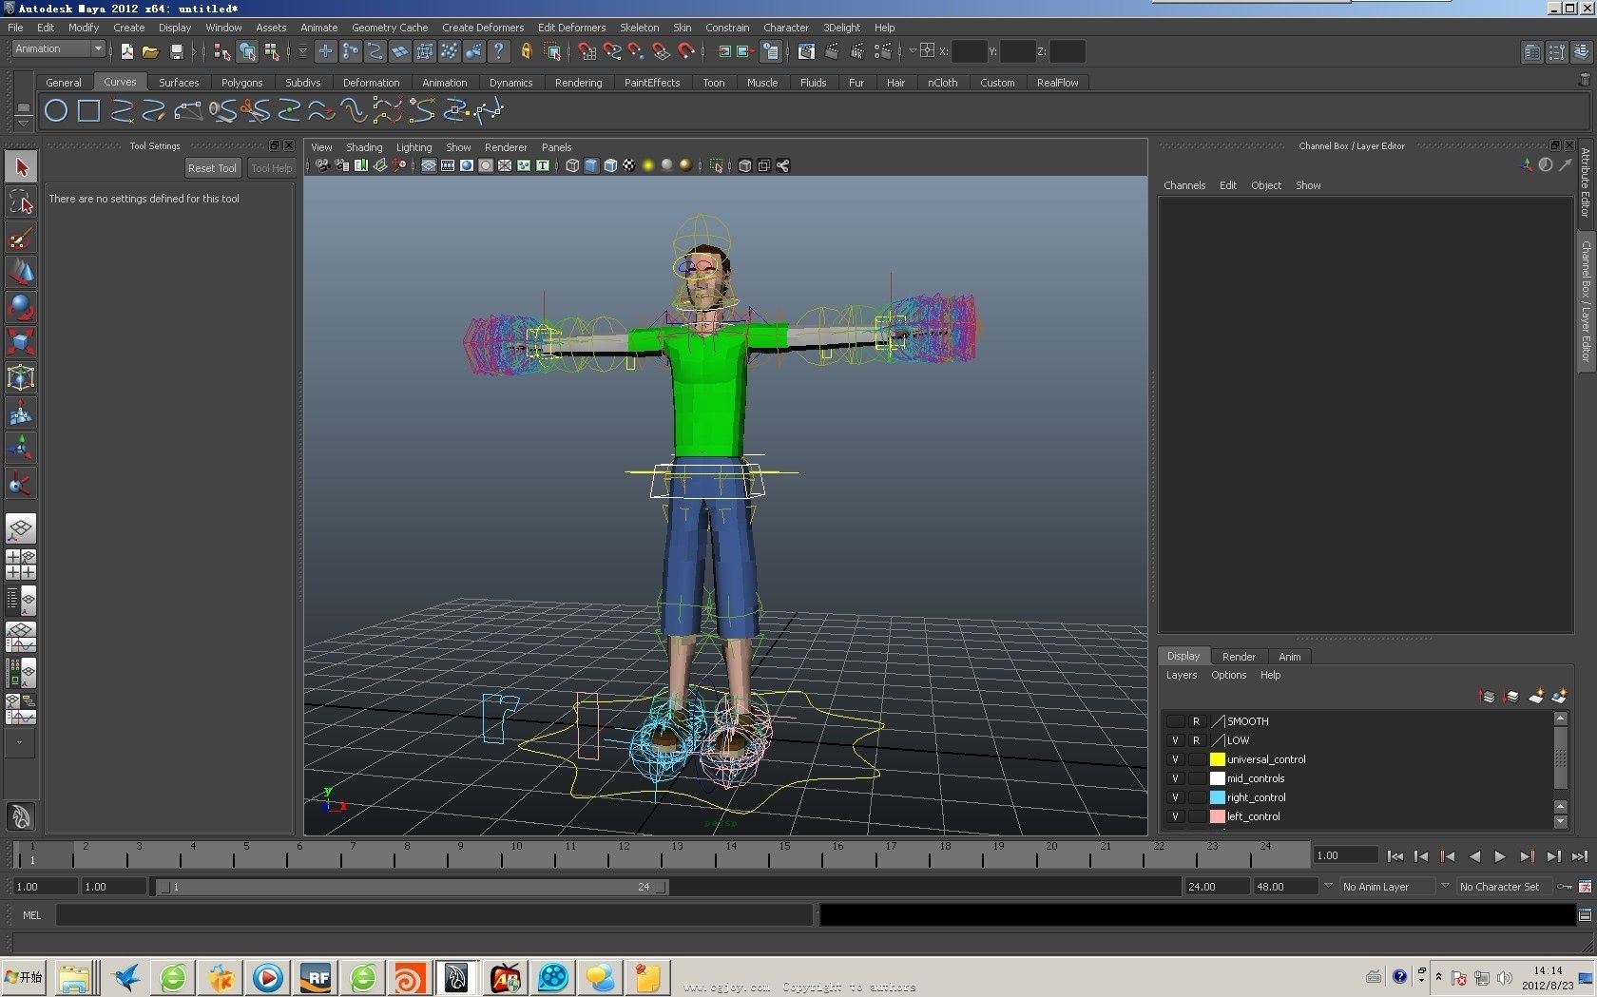Click the New Scene icon

point(127,51)
